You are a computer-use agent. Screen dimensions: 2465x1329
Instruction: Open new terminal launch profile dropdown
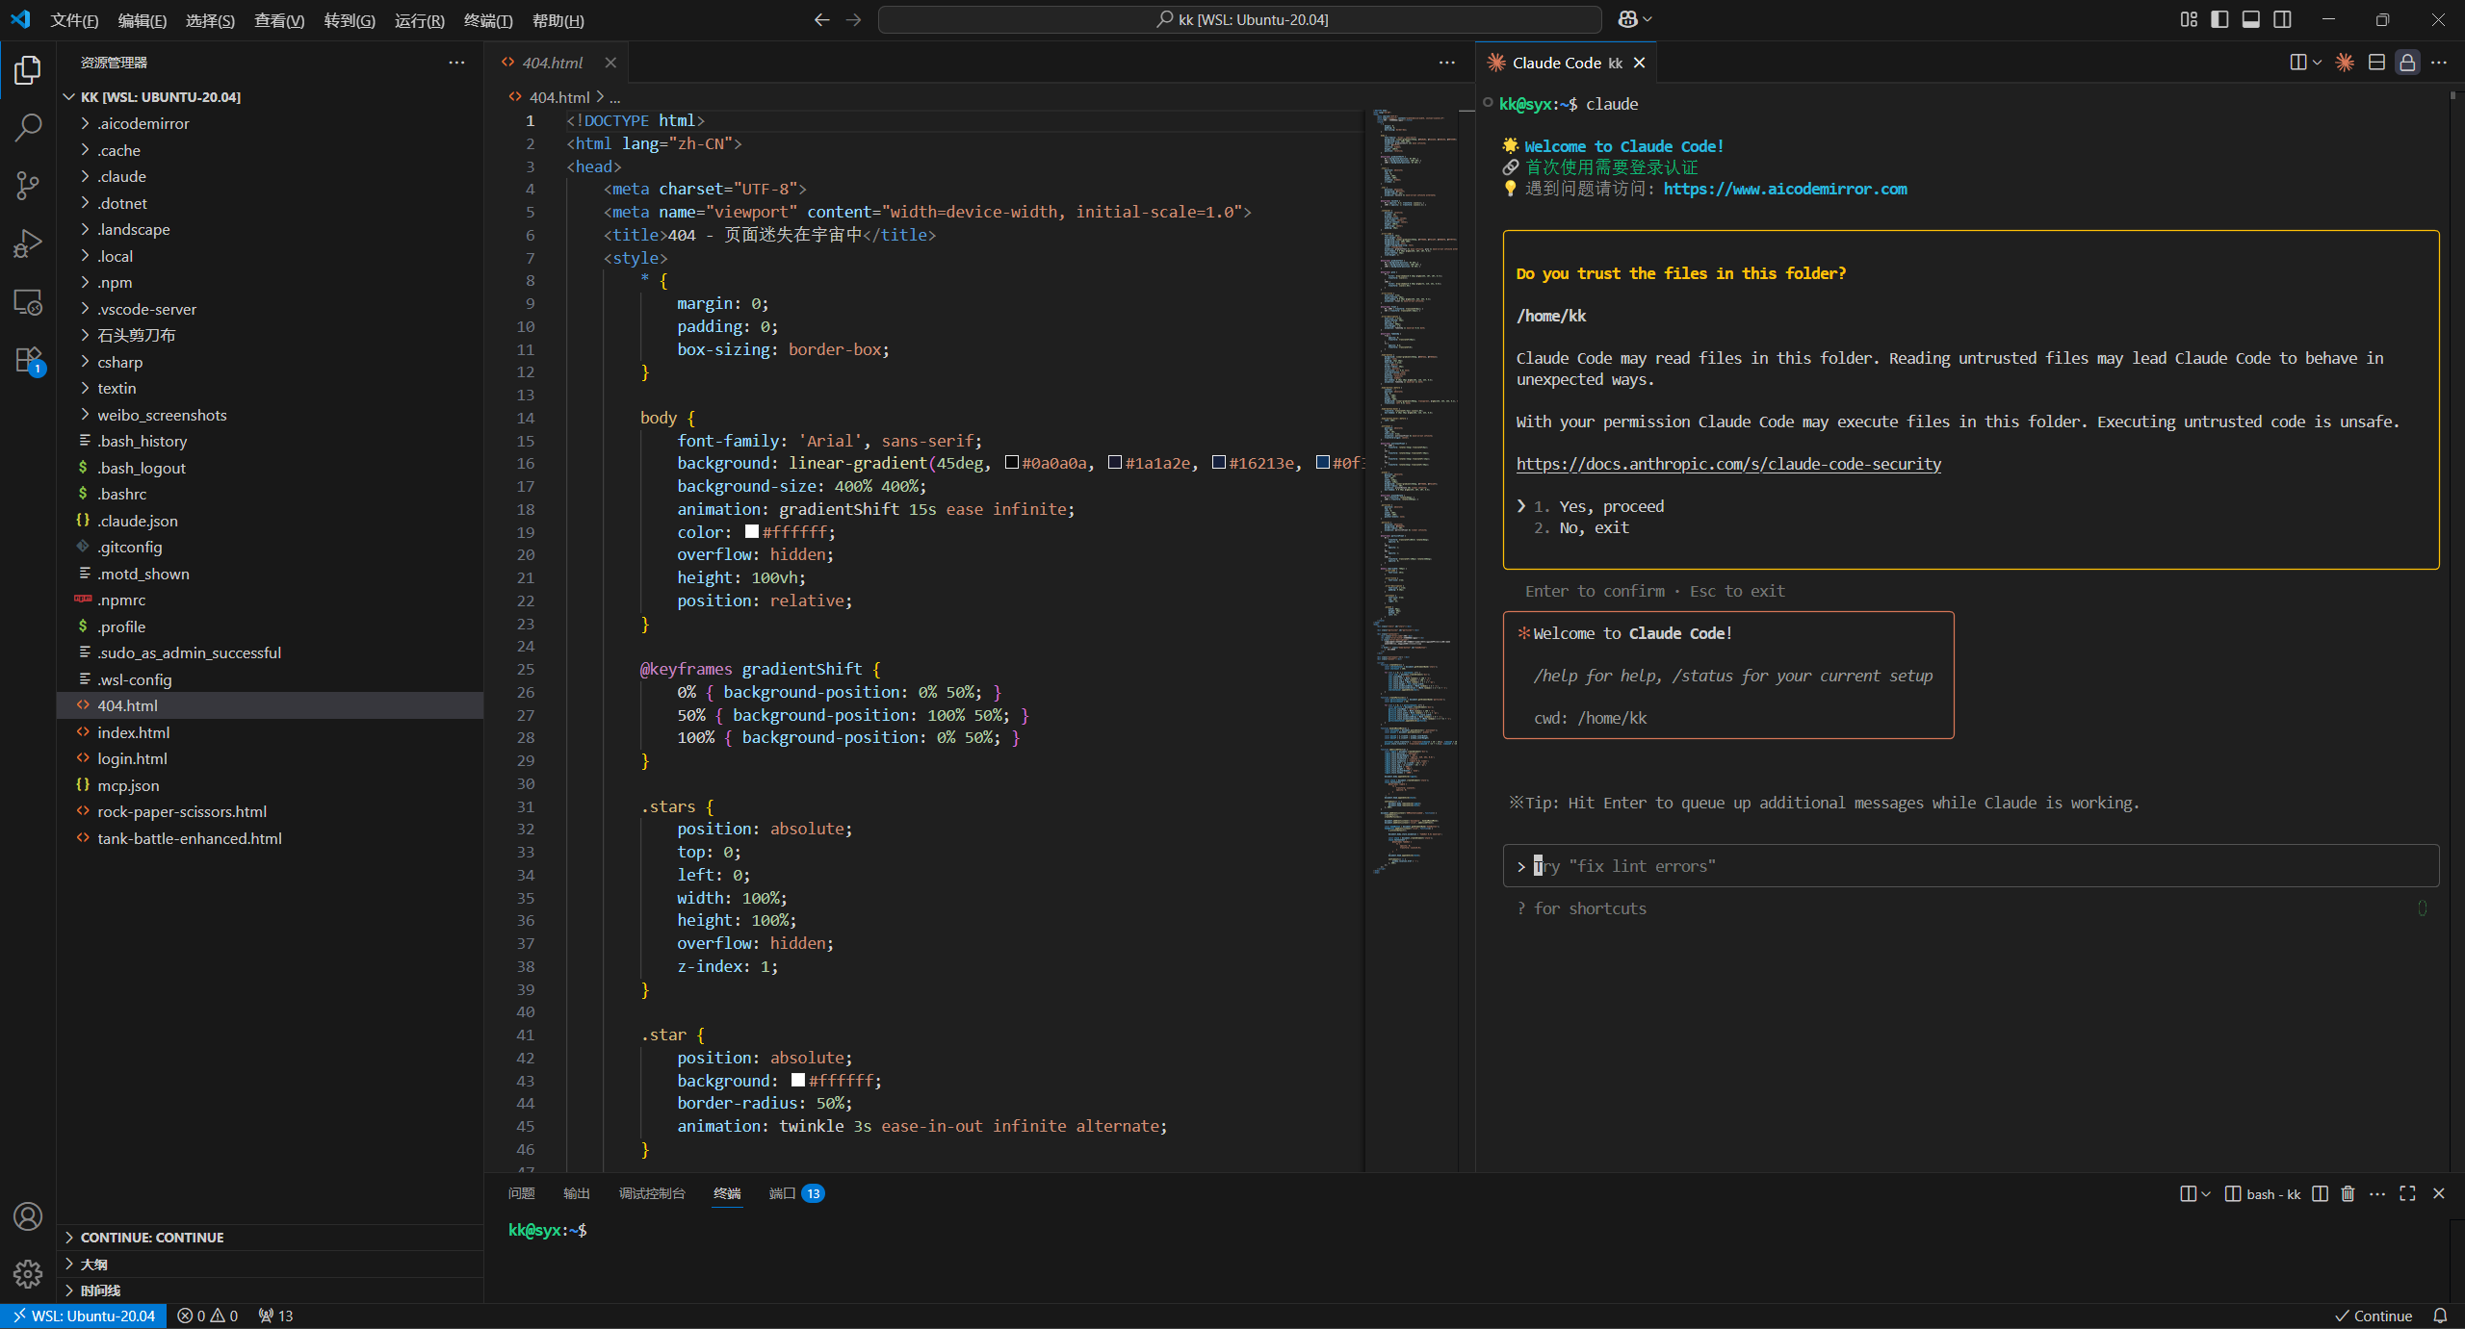point(2206,1193)
